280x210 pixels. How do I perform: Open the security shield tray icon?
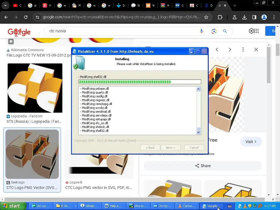coord(250,206)
